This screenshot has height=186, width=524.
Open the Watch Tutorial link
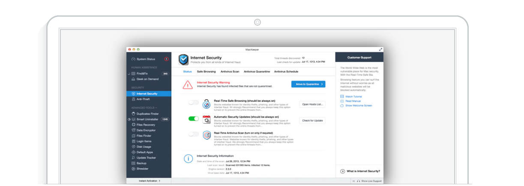click(x=351, y=97)
